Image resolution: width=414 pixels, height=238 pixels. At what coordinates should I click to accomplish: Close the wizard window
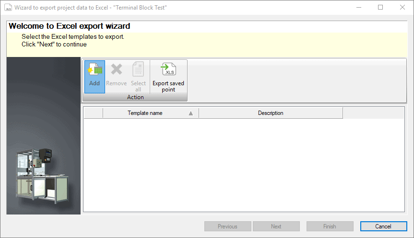point(402,7)
